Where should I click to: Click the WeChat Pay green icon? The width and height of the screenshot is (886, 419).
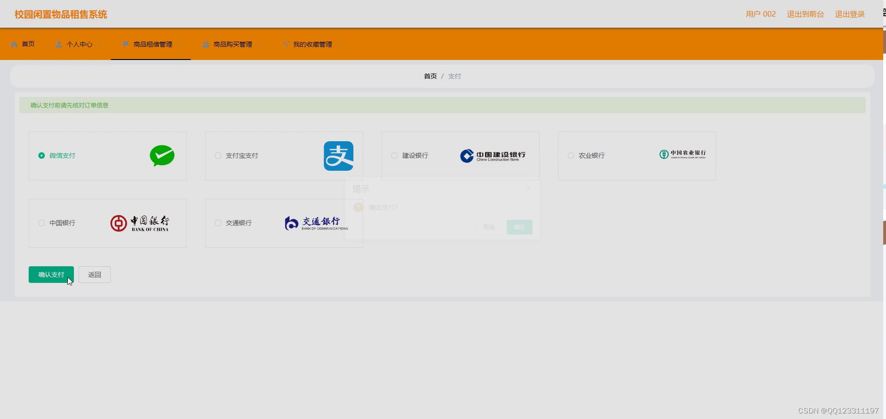[x=162, y=156]
